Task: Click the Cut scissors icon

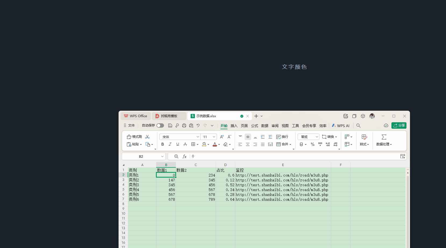Action: (x=147, y=137)
